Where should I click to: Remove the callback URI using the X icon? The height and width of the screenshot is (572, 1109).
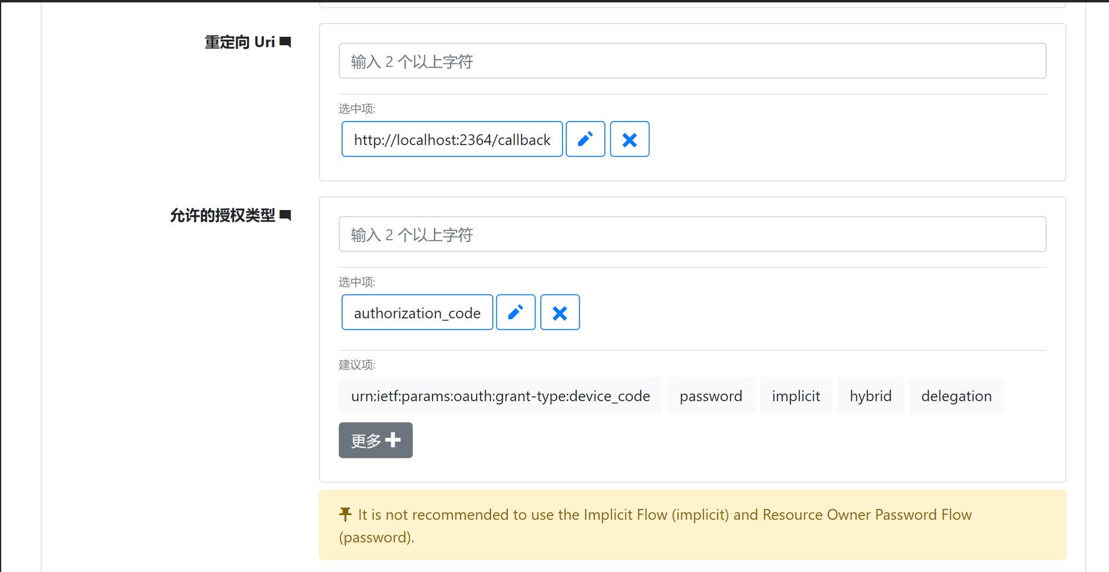629,139
